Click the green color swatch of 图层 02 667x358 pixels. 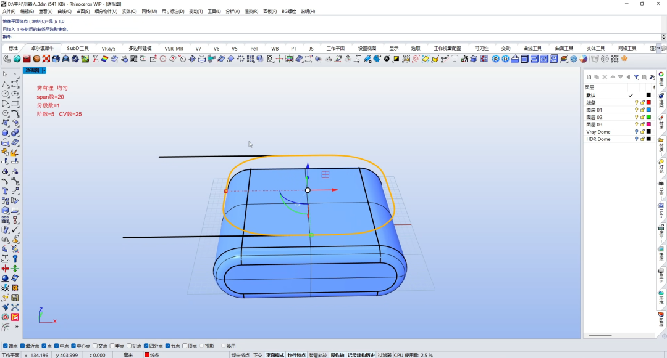coord(648,117)
